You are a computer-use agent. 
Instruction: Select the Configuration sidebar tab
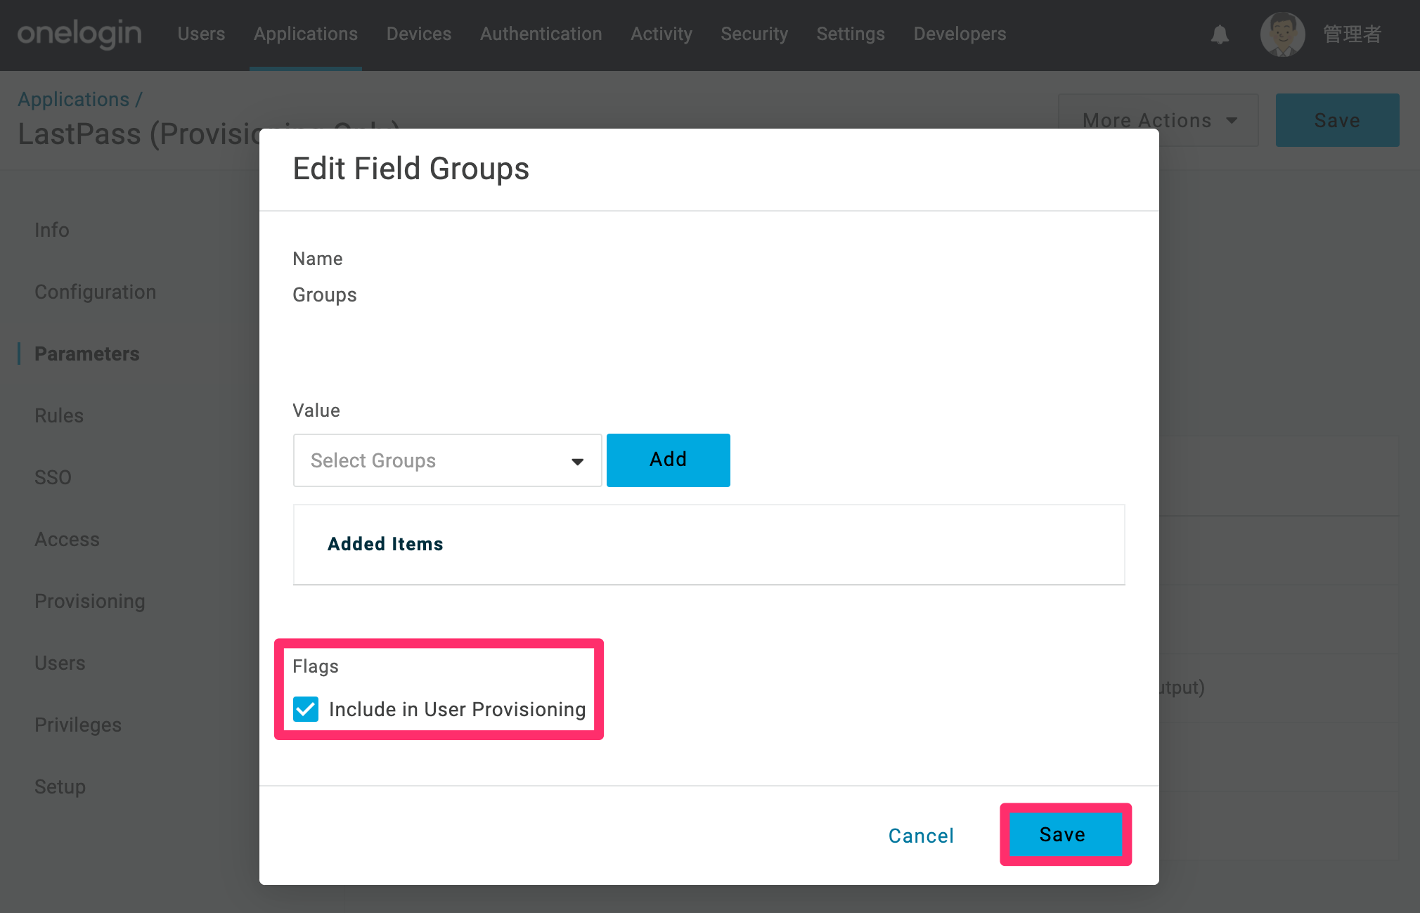[x=96, y=292]
